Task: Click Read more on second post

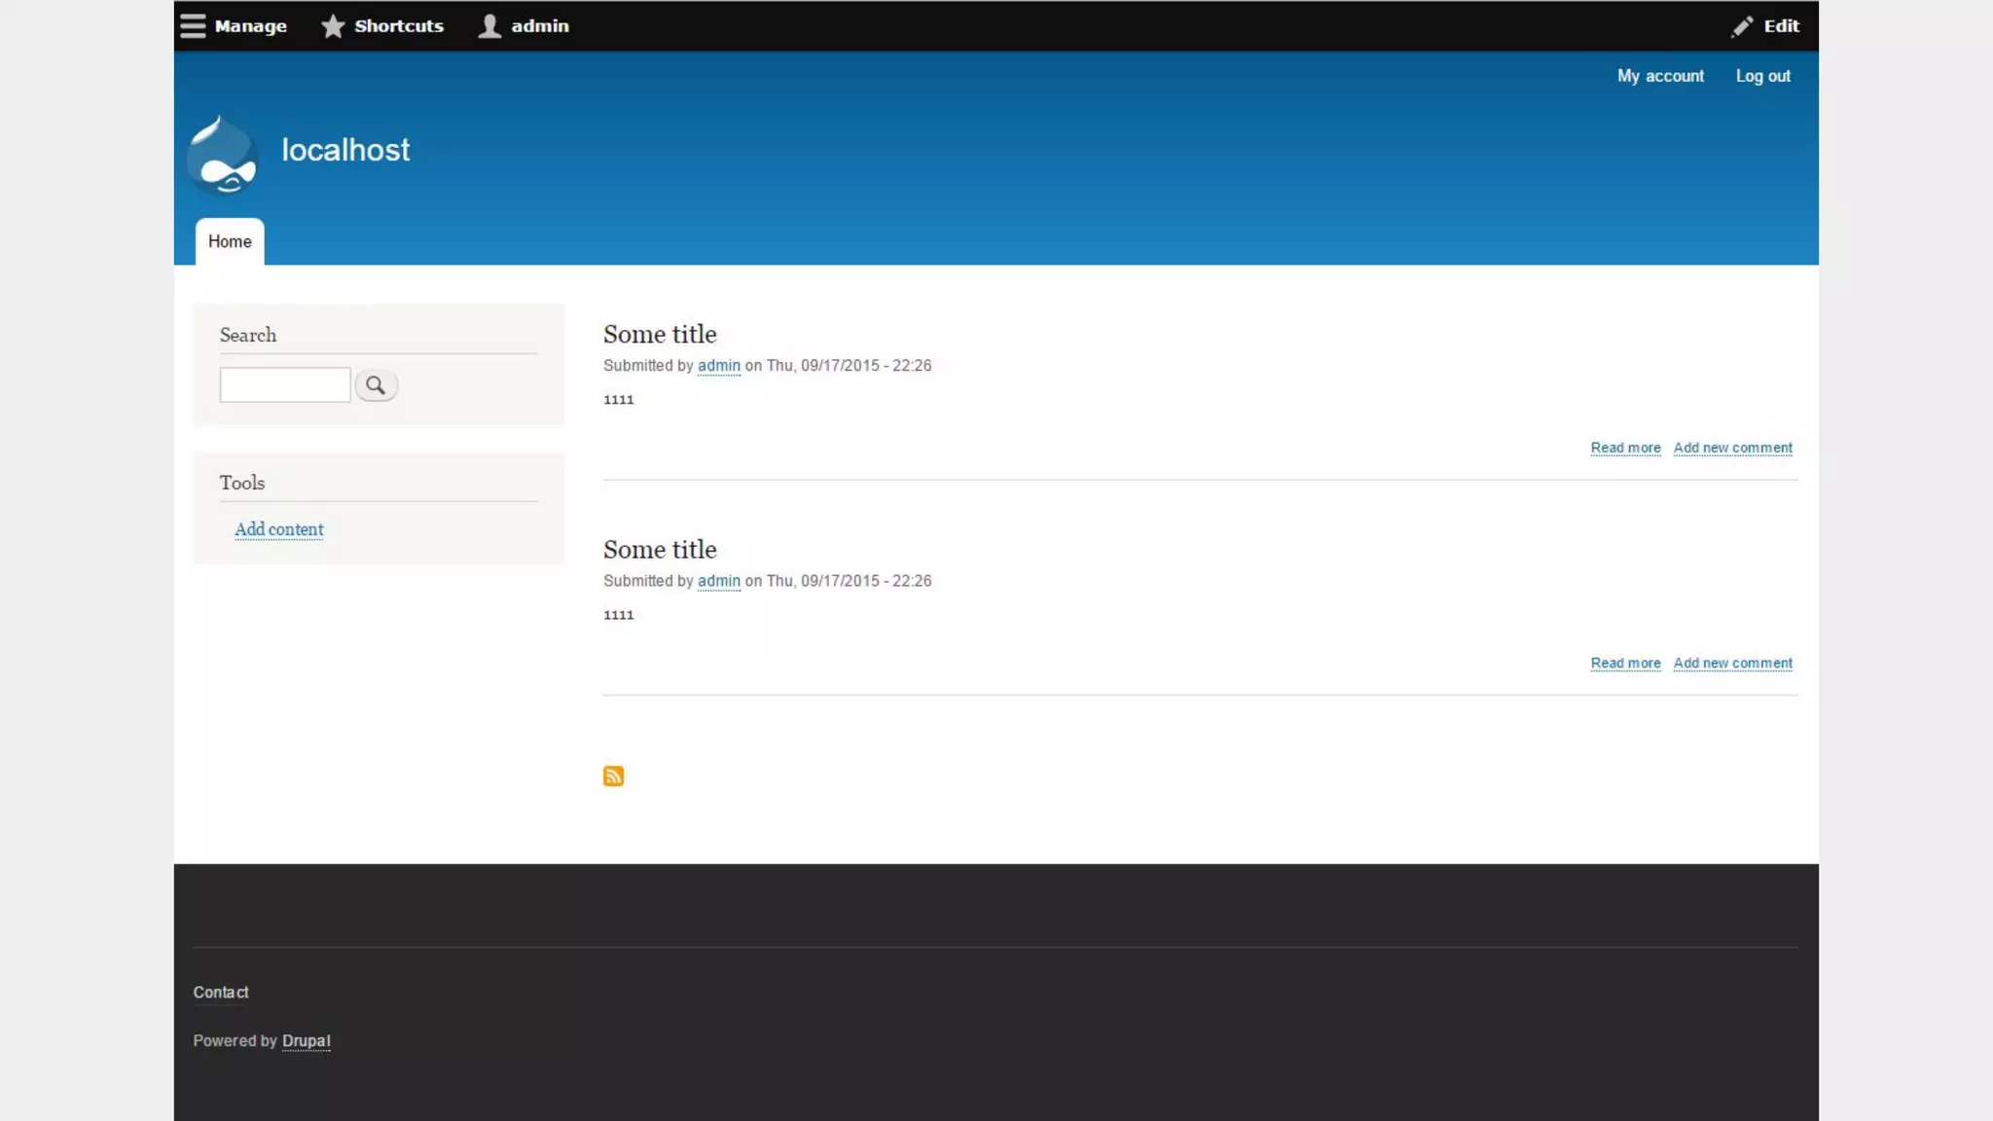Action: (1625, 663)
